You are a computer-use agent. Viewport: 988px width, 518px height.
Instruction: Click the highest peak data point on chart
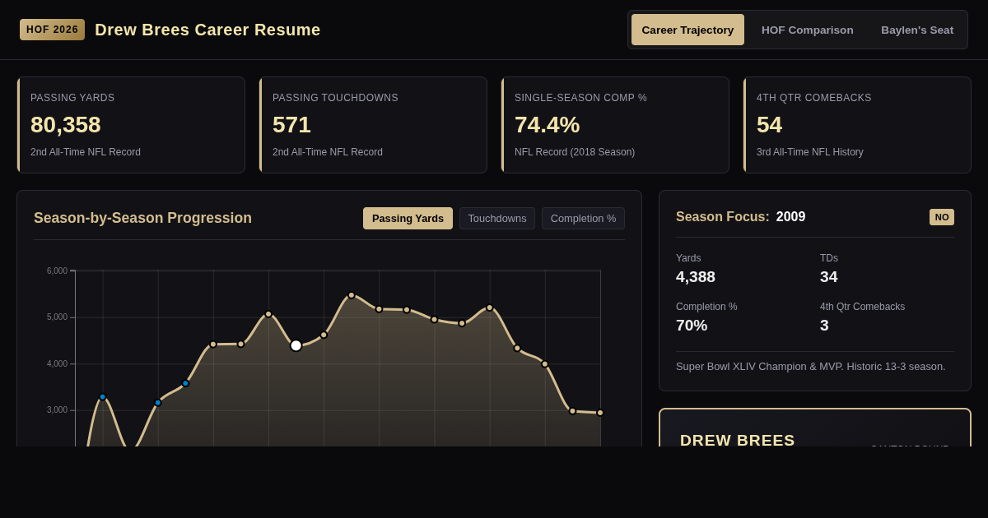(x=352, y=295)
